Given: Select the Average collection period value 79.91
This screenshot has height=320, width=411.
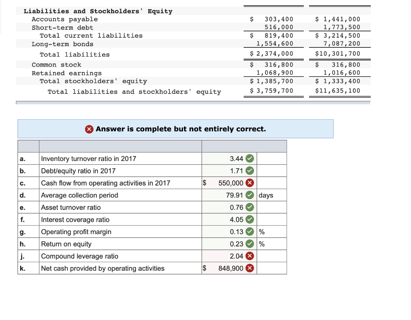Looking at the screenshot, I should tap(234, 195).
